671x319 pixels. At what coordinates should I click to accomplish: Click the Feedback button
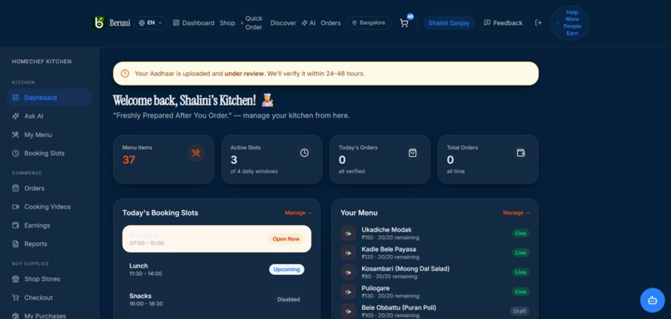click(503, 23)
